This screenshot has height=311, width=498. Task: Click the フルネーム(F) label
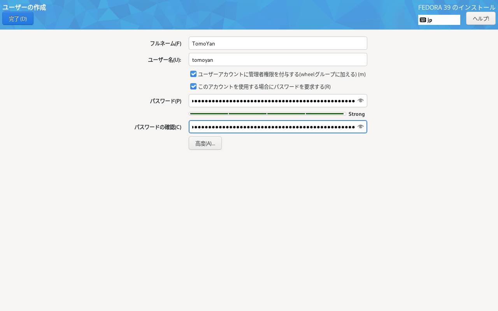pyautogui.click(x=166, y=43)
